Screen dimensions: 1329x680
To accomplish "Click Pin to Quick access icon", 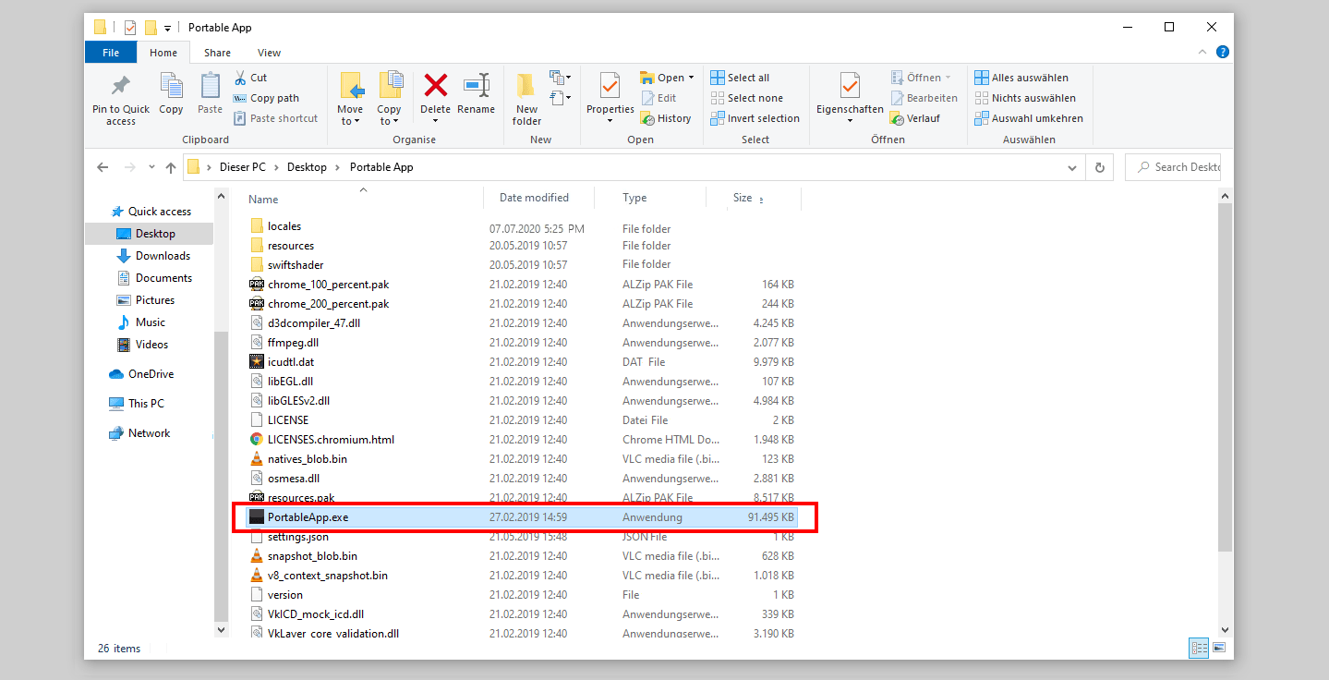I will 121,85.
